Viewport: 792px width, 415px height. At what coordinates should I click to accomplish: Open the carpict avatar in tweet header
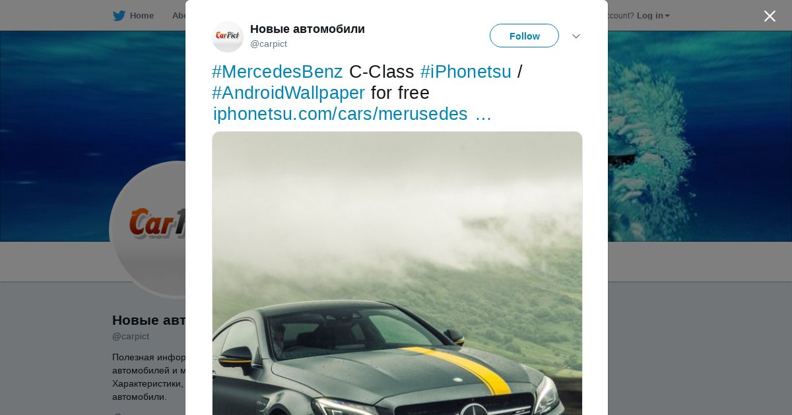228,36
